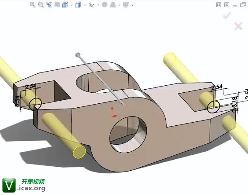Cancel the feature with the red X

coord(238,26)
